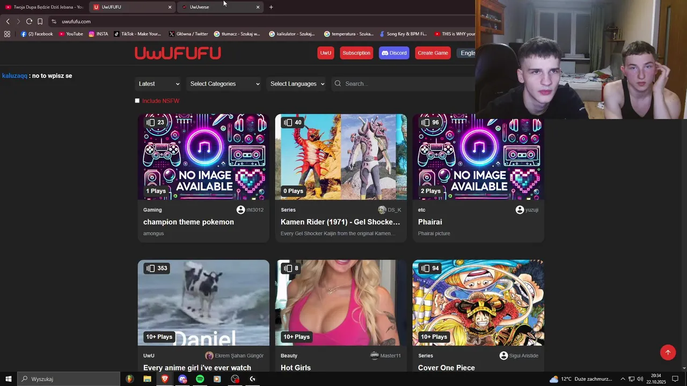
Task: Open the Select Languages dropdown
Action: (x=296, y=84)
